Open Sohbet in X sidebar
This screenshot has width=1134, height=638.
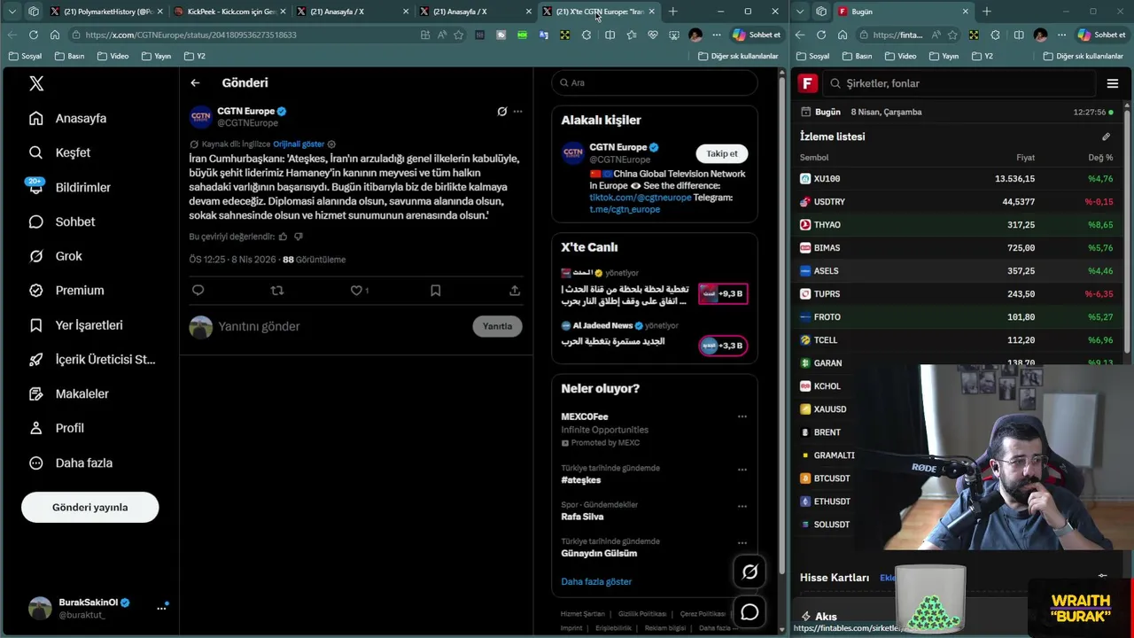62,222
